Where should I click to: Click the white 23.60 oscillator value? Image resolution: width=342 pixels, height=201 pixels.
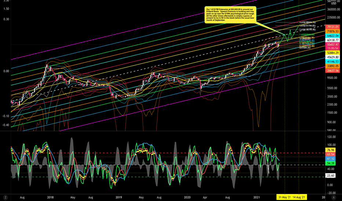point(330,175)
